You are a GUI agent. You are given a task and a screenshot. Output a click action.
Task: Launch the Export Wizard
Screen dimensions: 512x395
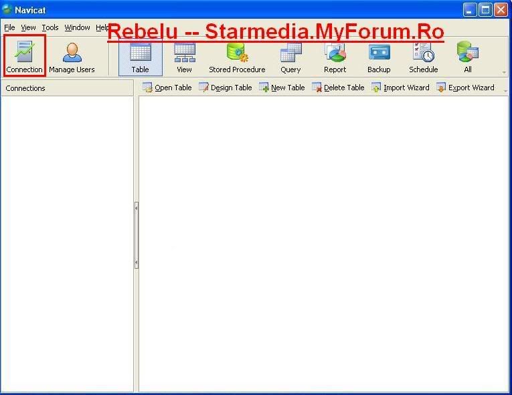465,88
